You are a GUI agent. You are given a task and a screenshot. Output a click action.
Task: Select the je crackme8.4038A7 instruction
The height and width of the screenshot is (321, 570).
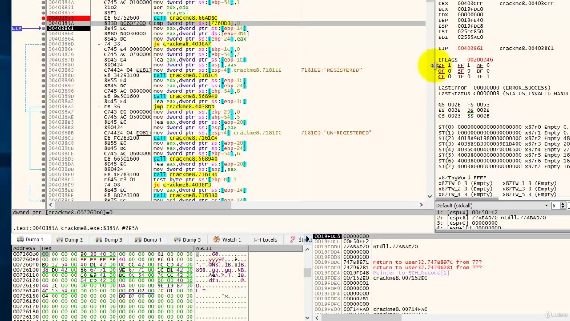pyautogui.click(x=182, y=44)
